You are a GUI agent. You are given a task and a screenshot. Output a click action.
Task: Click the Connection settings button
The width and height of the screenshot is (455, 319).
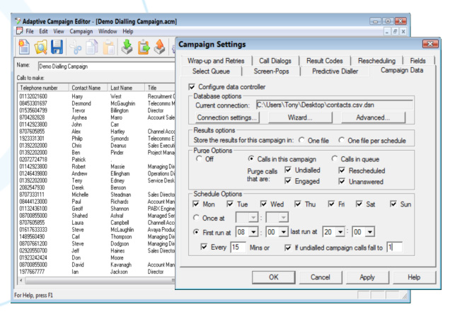[x=227, y=117]
